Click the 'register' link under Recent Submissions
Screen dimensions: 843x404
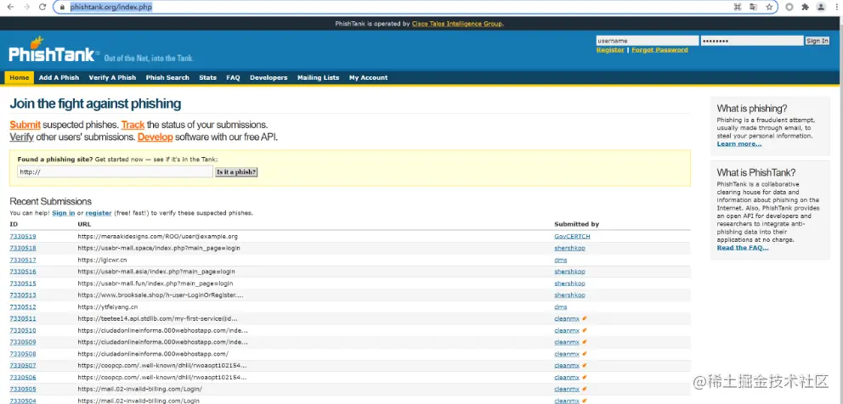coord(99,213)
